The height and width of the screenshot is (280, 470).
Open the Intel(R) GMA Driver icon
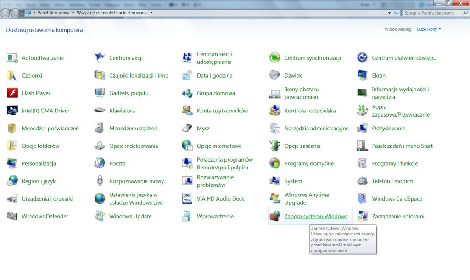[x=12, y=111]
